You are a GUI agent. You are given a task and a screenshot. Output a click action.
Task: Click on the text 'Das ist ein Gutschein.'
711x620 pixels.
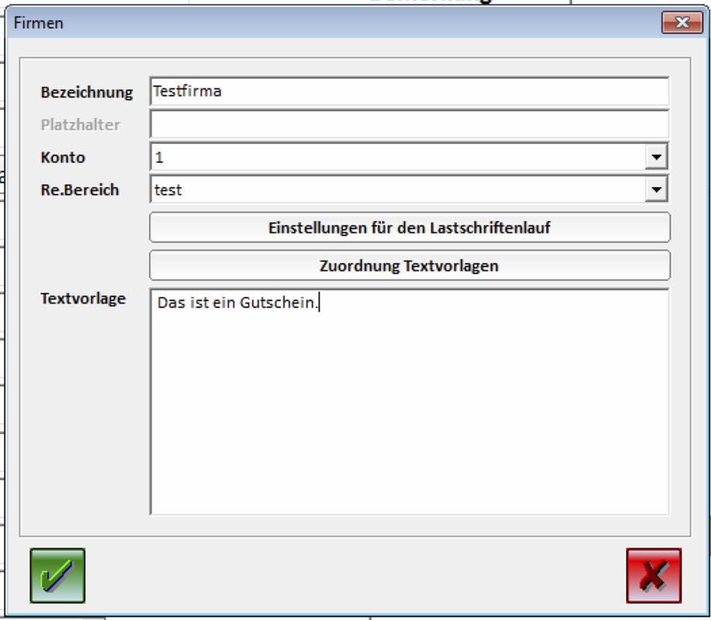237,303
